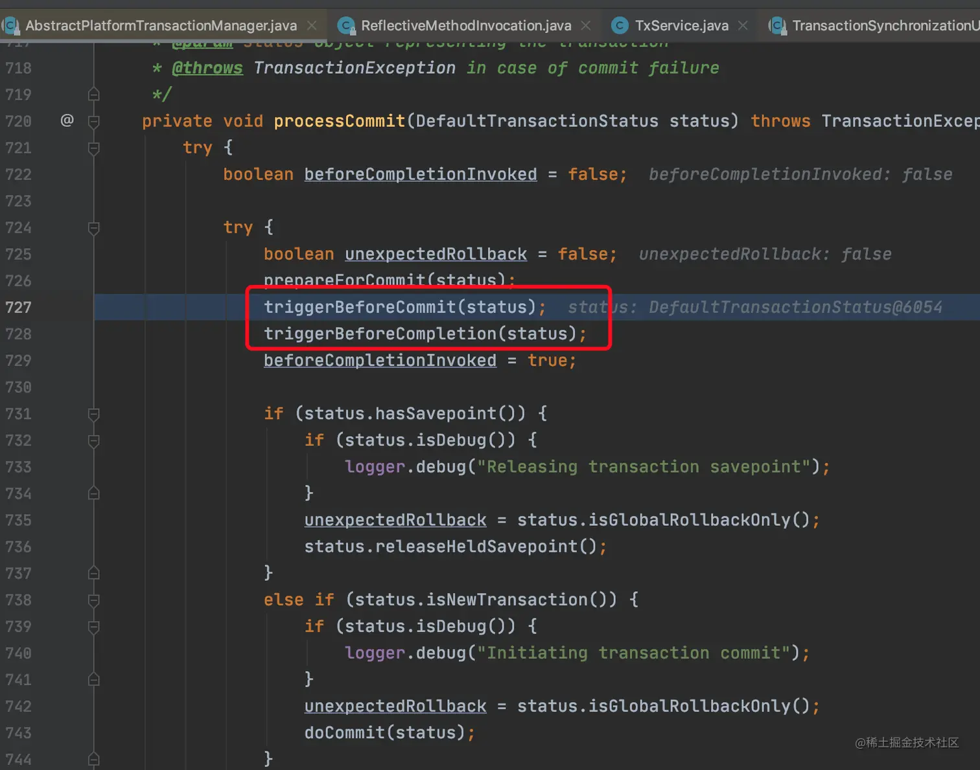Click the "throws" keyword on line 720
The height and width of the screenshot is (770, 980).
(x=780, y=121)
